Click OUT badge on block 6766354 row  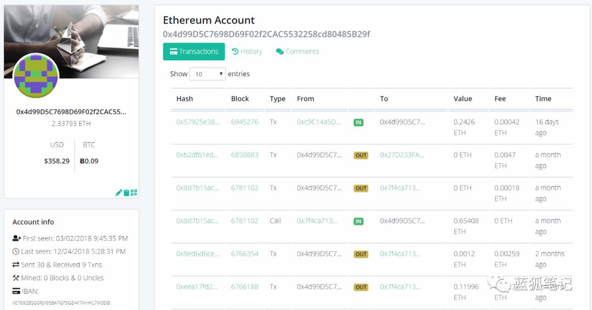coord(361,254)
